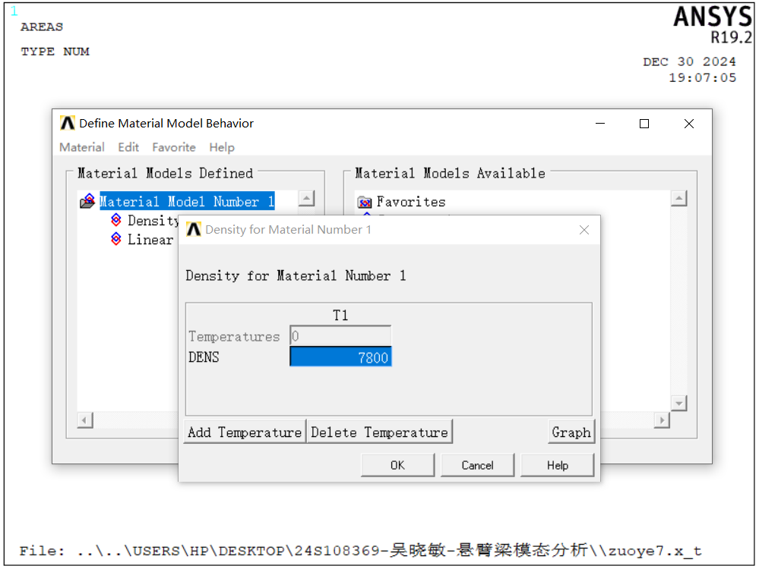Select Material Model Number 1 in the tree

pyautogui.click(x=187, y=201)
